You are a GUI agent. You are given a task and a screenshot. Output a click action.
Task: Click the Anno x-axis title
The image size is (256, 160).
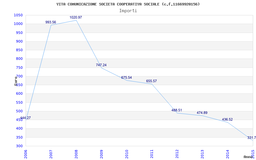pyautogui.click(x=248, y=157)
